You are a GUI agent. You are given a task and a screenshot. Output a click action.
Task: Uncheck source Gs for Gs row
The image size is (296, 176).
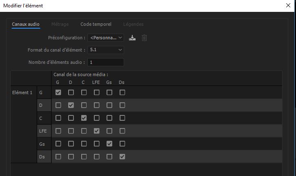pyautogui.click(x=109, y=144)
